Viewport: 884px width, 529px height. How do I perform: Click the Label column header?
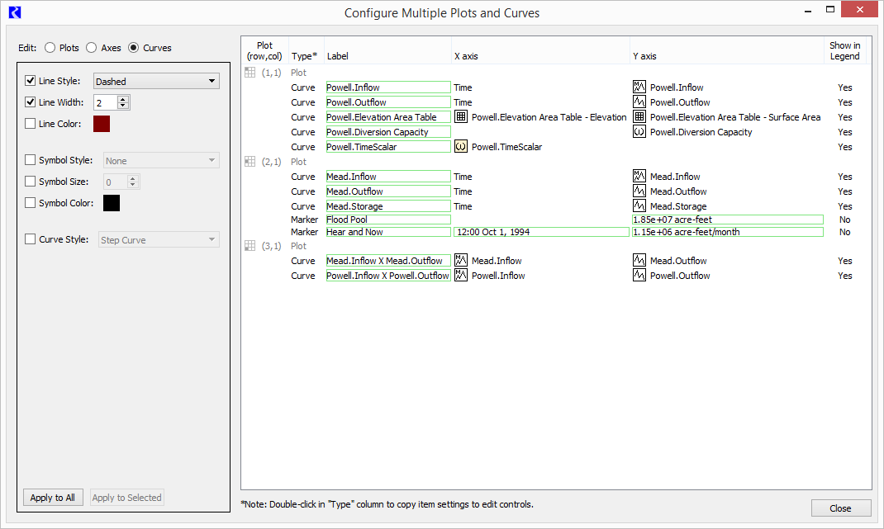coord(338,56)
